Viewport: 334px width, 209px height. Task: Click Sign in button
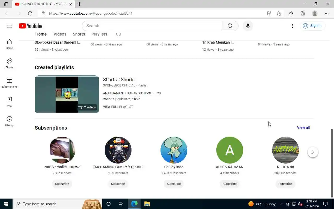(312, 26)
